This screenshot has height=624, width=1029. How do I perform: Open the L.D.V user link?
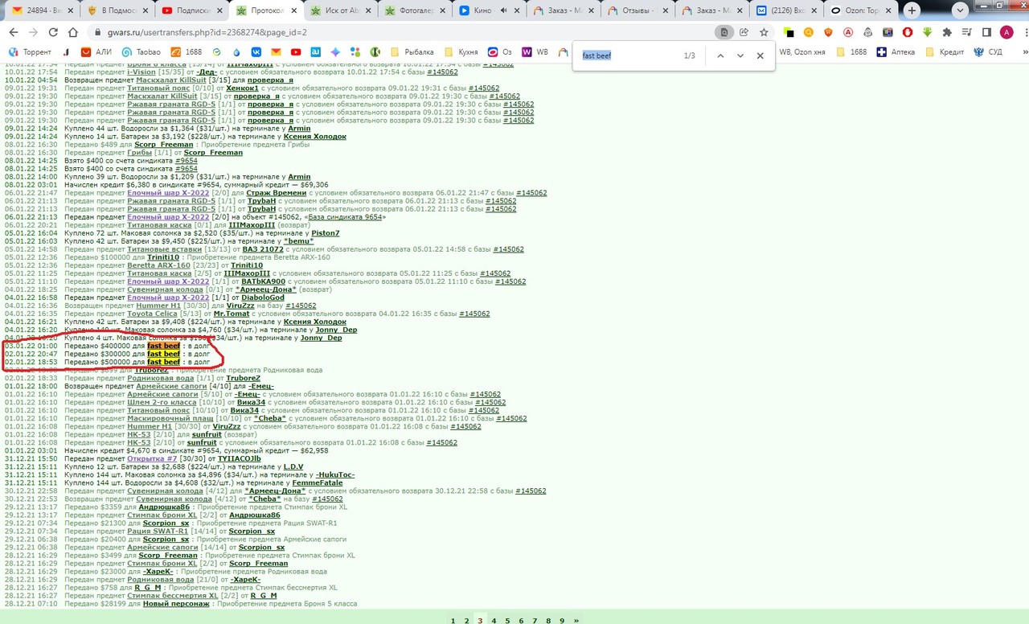click(293, 466)
